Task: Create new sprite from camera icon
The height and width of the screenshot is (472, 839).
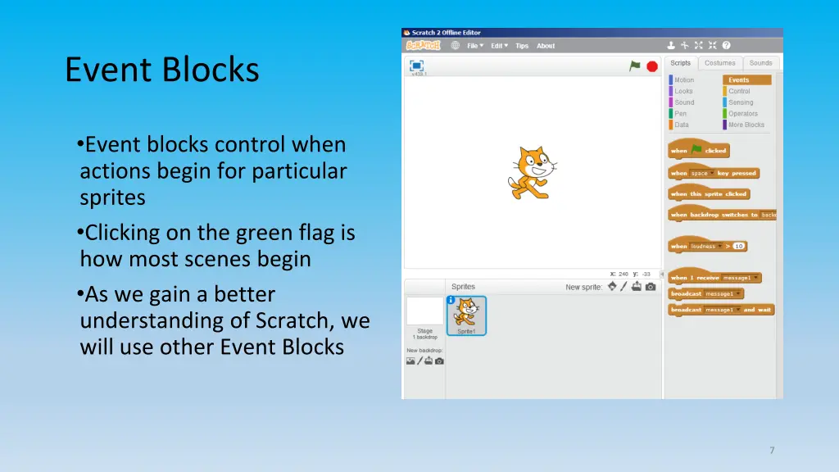Action: (x=651, y=287)
